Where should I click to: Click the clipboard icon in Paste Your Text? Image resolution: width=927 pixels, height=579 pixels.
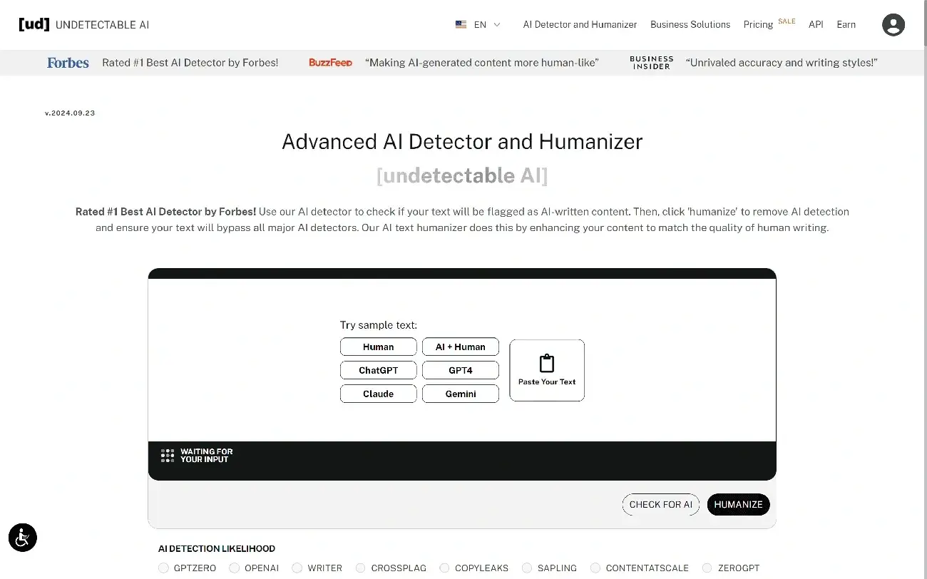547,363
